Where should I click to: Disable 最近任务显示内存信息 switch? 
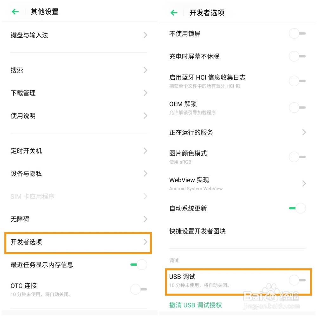pos(139,265)
